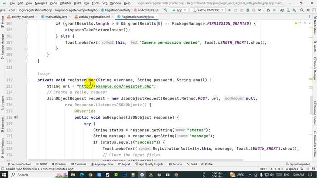Screen dimensions: 317x178
Task: Open the Resource Manager sidebar panel
Action: pyautogui.click(x=2, y=46)
